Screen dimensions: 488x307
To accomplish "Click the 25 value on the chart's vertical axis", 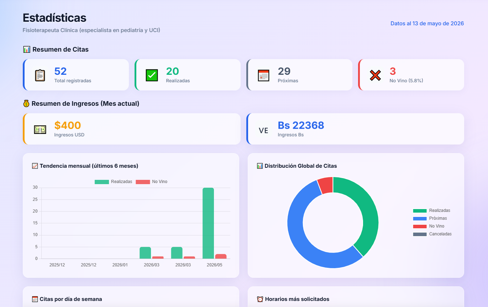I will [x=35, y=199].
